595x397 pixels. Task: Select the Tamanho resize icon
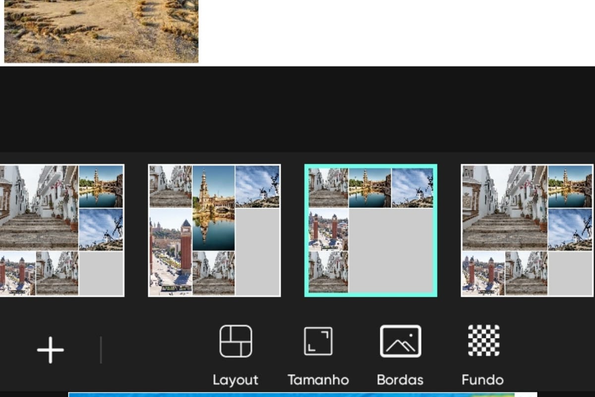(x=318, y=341)
